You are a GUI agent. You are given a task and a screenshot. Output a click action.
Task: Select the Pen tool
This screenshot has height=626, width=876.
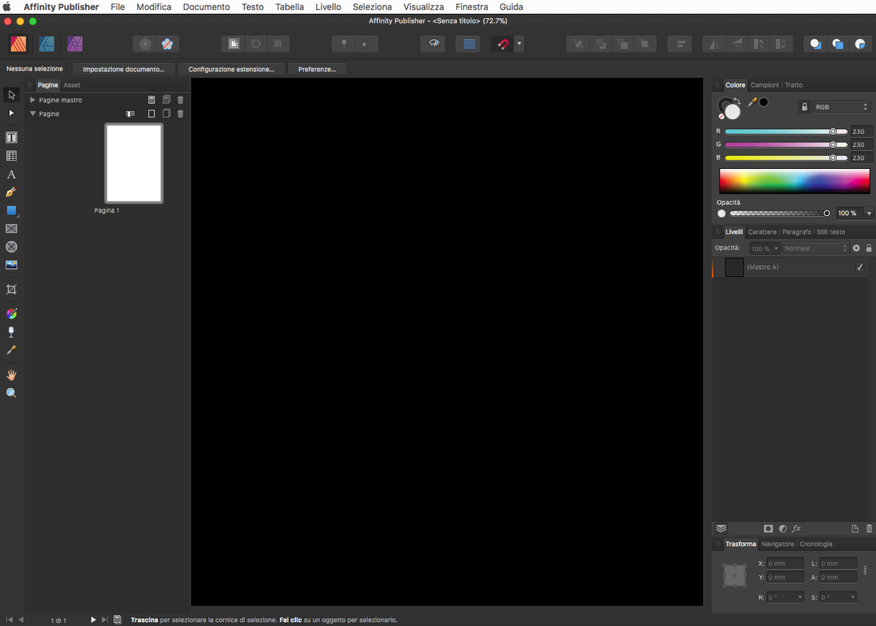11,192
